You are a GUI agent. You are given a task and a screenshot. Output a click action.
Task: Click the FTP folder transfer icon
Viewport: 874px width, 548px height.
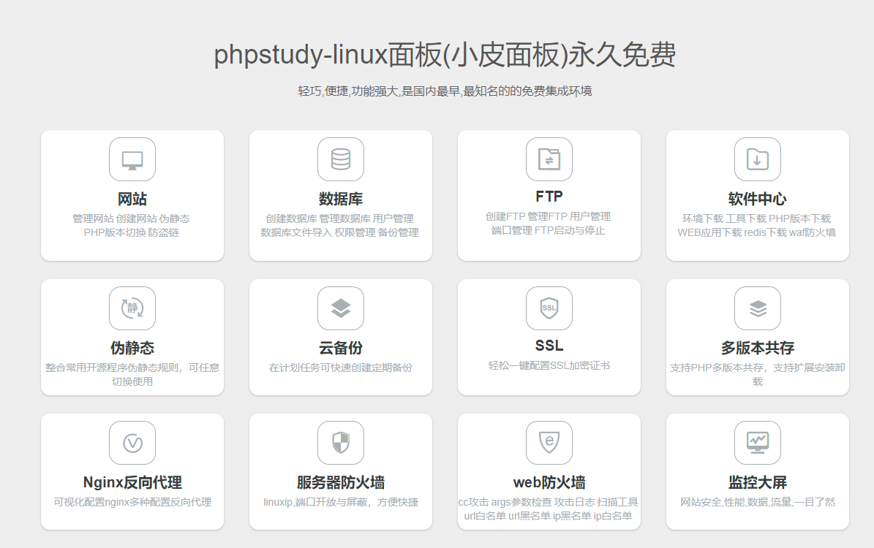549,159
